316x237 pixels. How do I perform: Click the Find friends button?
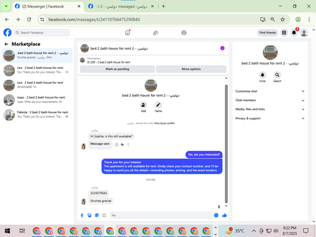point(267,33)
